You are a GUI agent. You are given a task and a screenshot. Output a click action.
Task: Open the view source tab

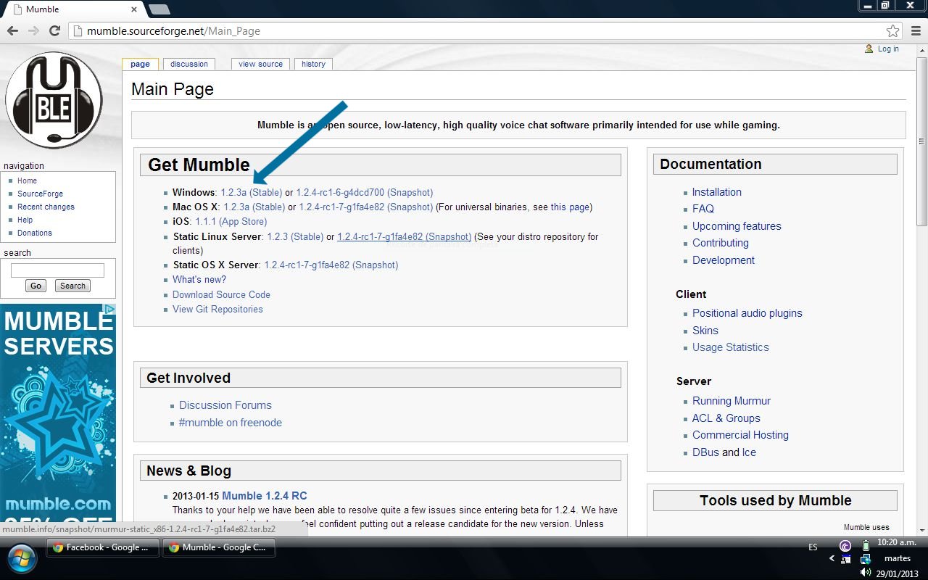point(260,64)
